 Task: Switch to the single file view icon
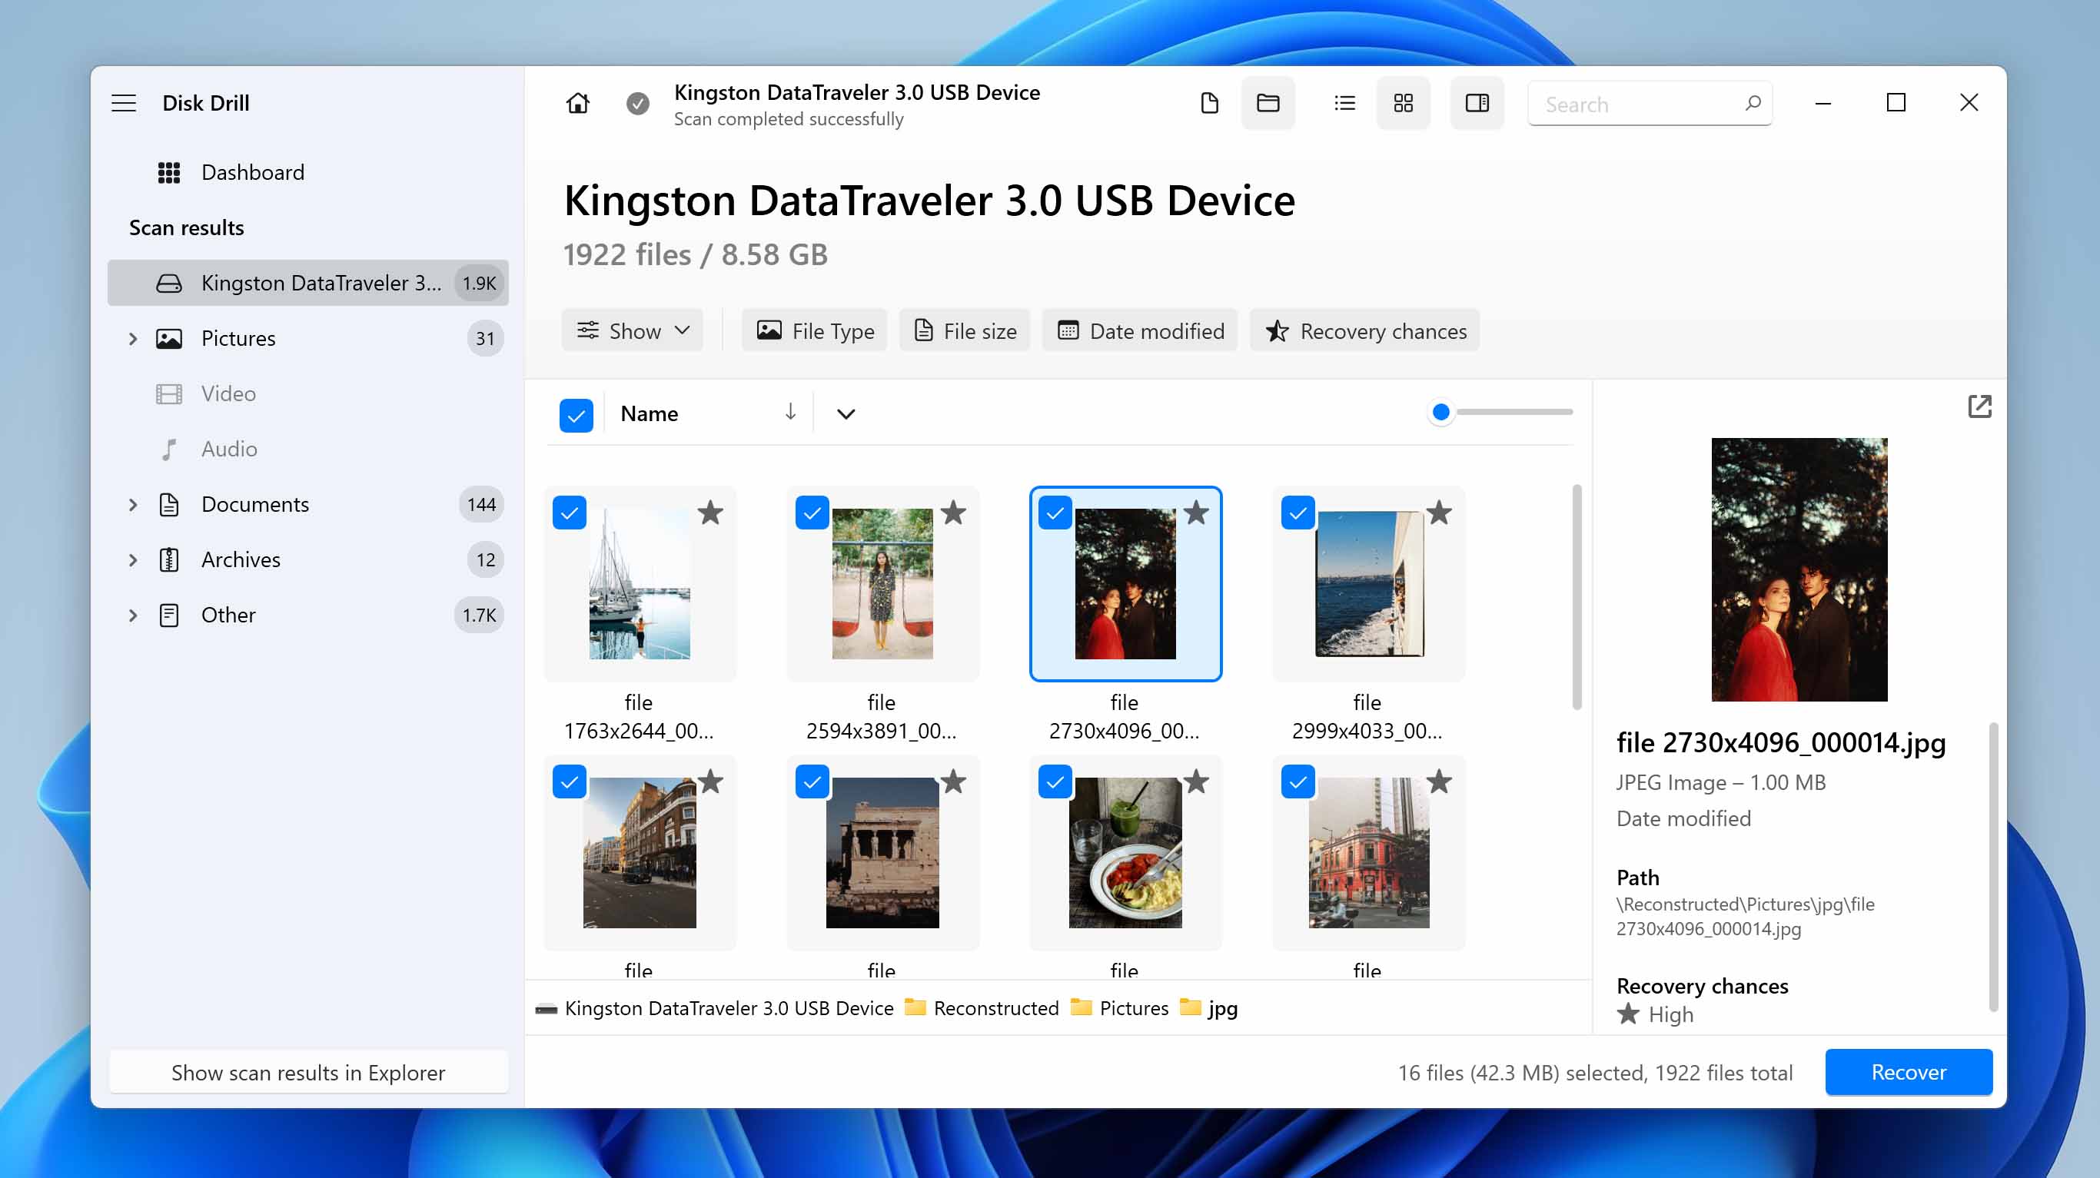(1209, 104)
